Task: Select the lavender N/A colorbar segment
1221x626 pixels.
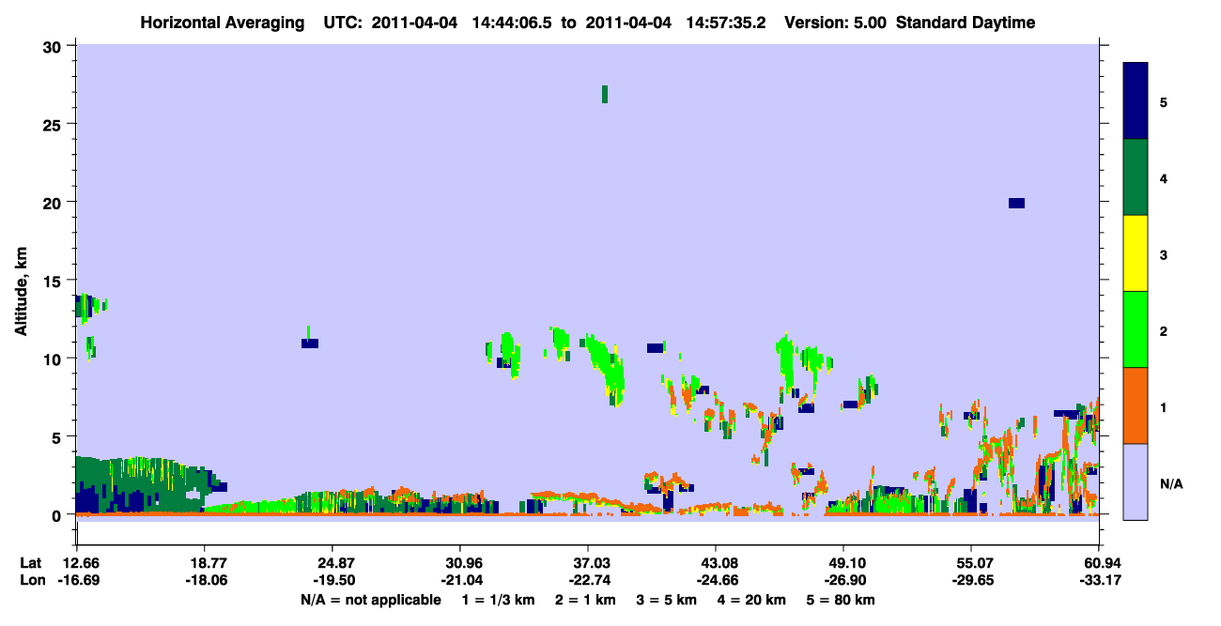Action: [x=1136, y=481]
